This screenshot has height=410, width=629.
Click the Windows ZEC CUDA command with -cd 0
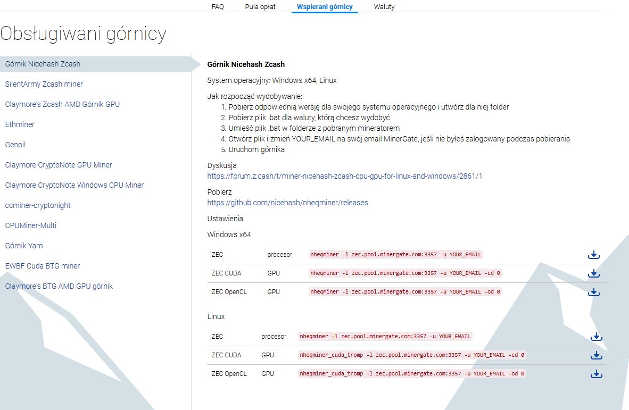coord(405,273)
